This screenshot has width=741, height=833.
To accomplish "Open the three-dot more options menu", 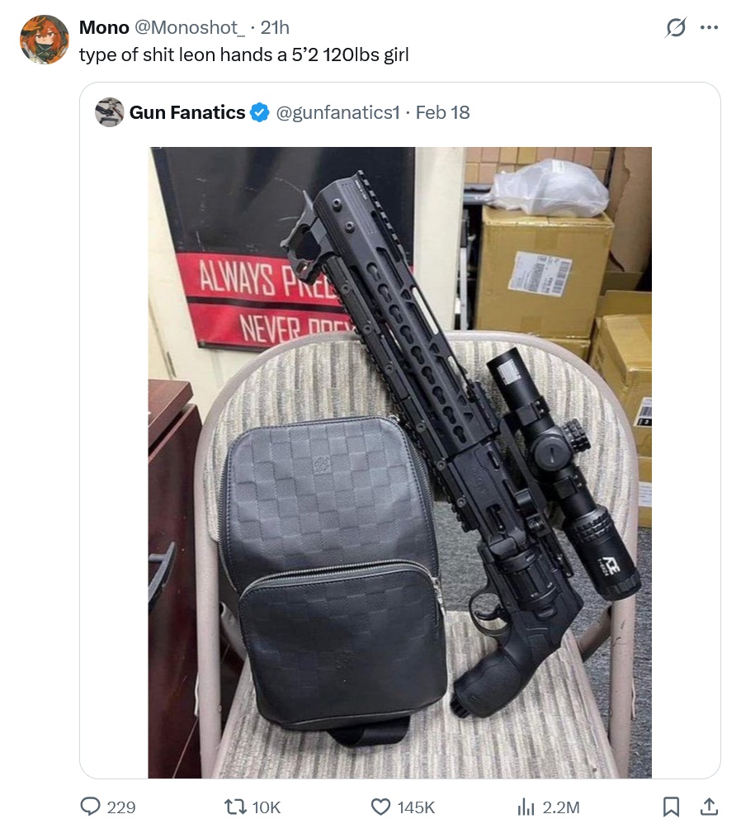I will pos(709,28).
